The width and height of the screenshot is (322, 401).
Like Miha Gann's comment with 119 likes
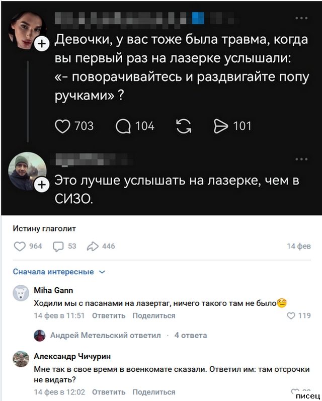[x=291, y=316]
